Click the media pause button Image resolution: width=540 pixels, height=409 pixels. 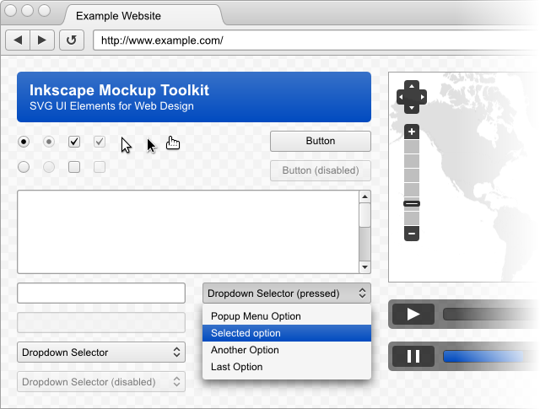tap(413, 357)
